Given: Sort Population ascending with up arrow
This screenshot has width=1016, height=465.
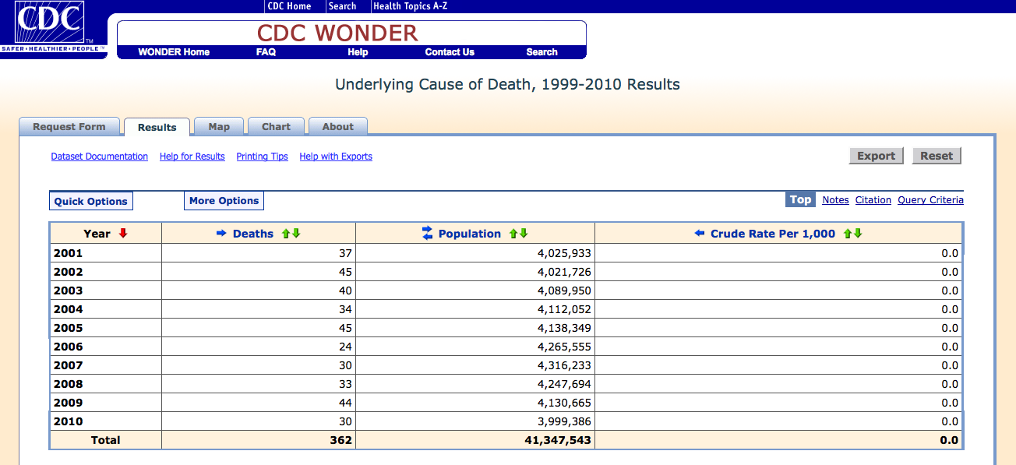Looking at the screenshot, I should tap(513, 234).
